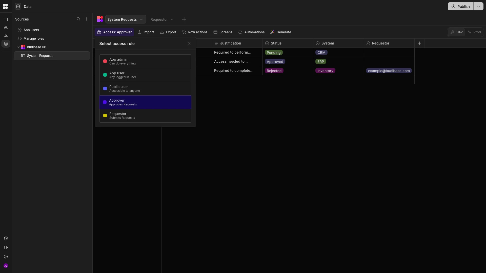Open the Access: Approver role menu
Screen dimensions: 486x273
114,32
